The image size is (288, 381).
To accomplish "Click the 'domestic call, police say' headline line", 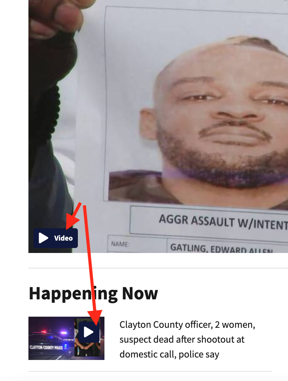I will pos(169,354).
